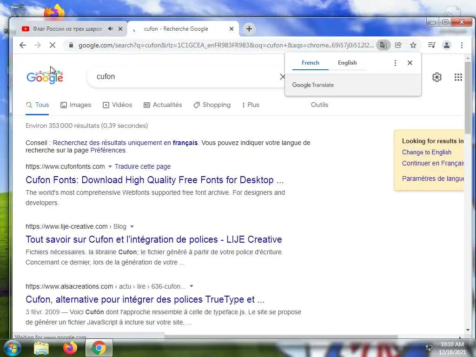Screen dimensions: 476x357
Task: Mute the YouTube tab audio icon
Action: (x=111, y=29)
